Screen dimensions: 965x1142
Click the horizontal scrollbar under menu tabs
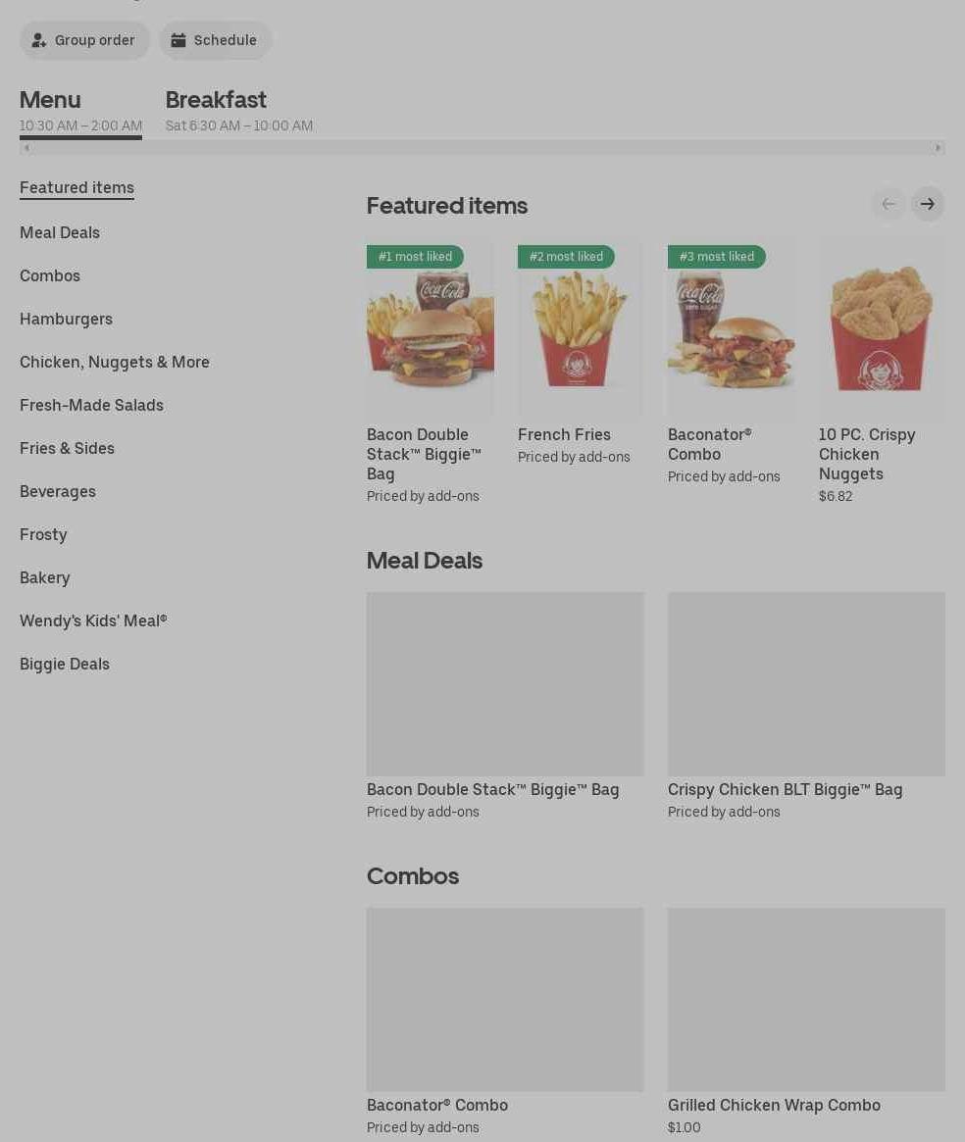pos(482,148)
